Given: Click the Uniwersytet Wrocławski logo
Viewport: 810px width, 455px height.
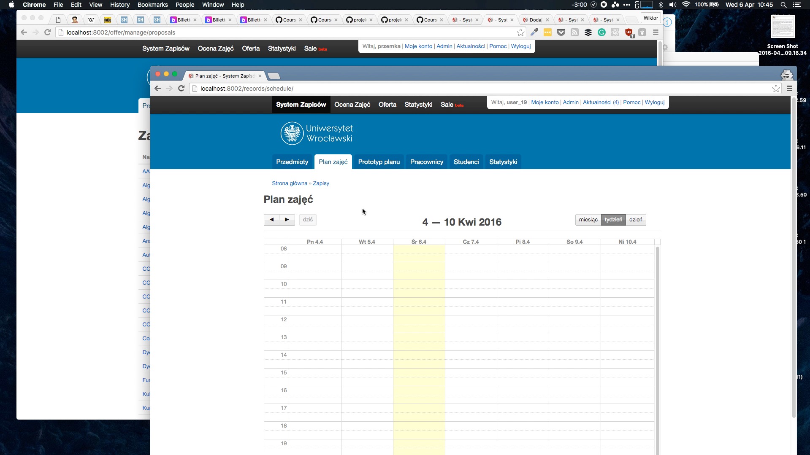Looking at the screenshot, I should coord(317,133).
